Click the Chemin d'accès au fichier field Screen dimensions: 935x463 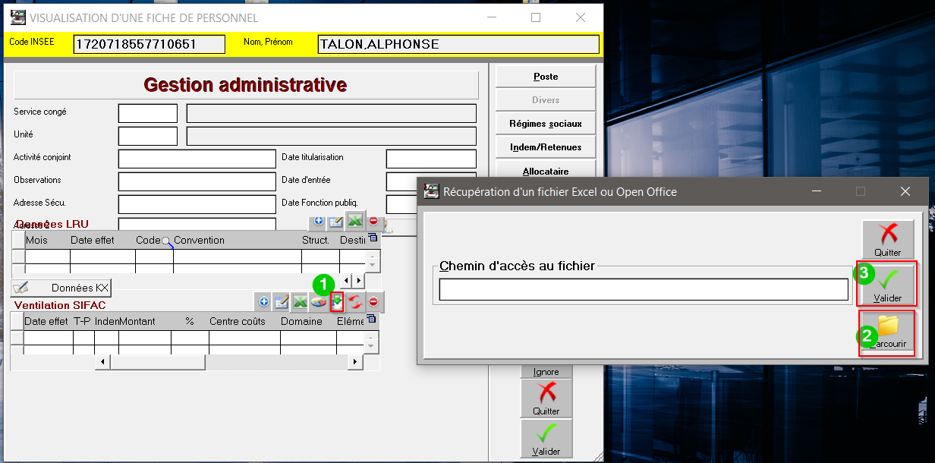click(643, 289)
